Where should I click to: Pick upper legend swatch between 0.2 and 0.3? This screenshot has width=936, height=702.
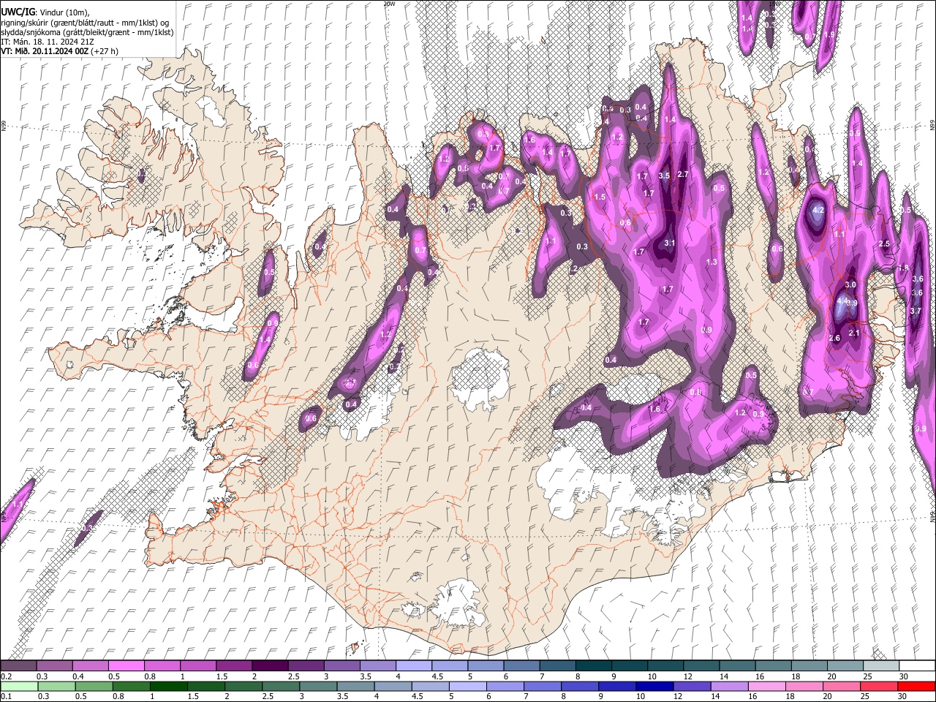pyautogui.click(x=18, y=665)
